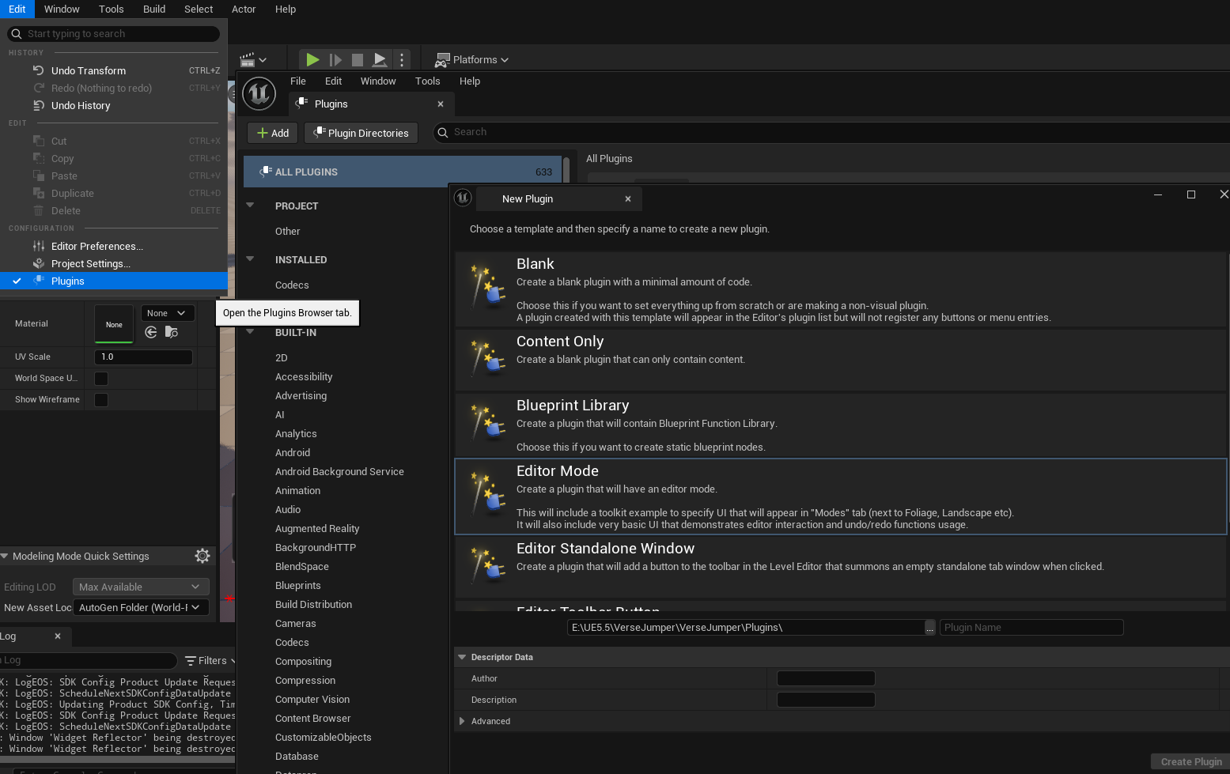Open the Editing LOD Max Available dropdown
The height and width of the screenshot is (774, 1230).
click(x=141, y=587)
